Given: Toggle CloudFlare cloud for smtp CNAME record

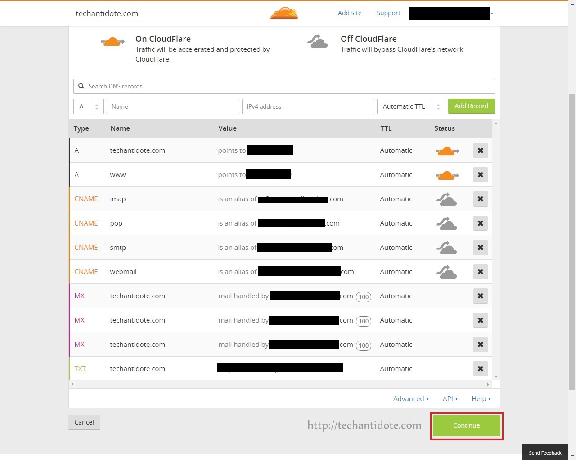Looking at the screenshot, I should click(x=447, y=248).
